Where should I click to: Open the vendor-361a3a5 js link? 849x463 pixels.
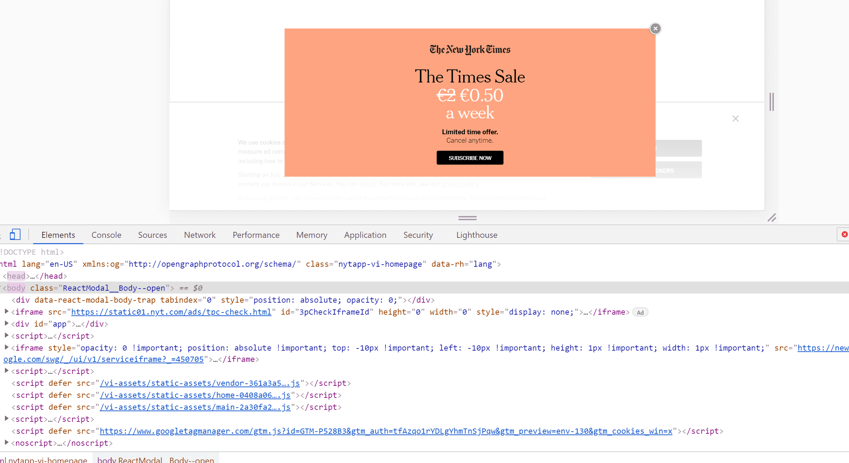[200, 383]
